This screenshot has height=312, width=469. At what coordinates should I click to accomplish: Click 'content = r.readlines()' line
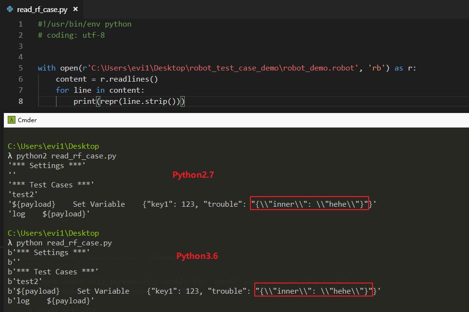pyautogui.click(x=107, y=79)
